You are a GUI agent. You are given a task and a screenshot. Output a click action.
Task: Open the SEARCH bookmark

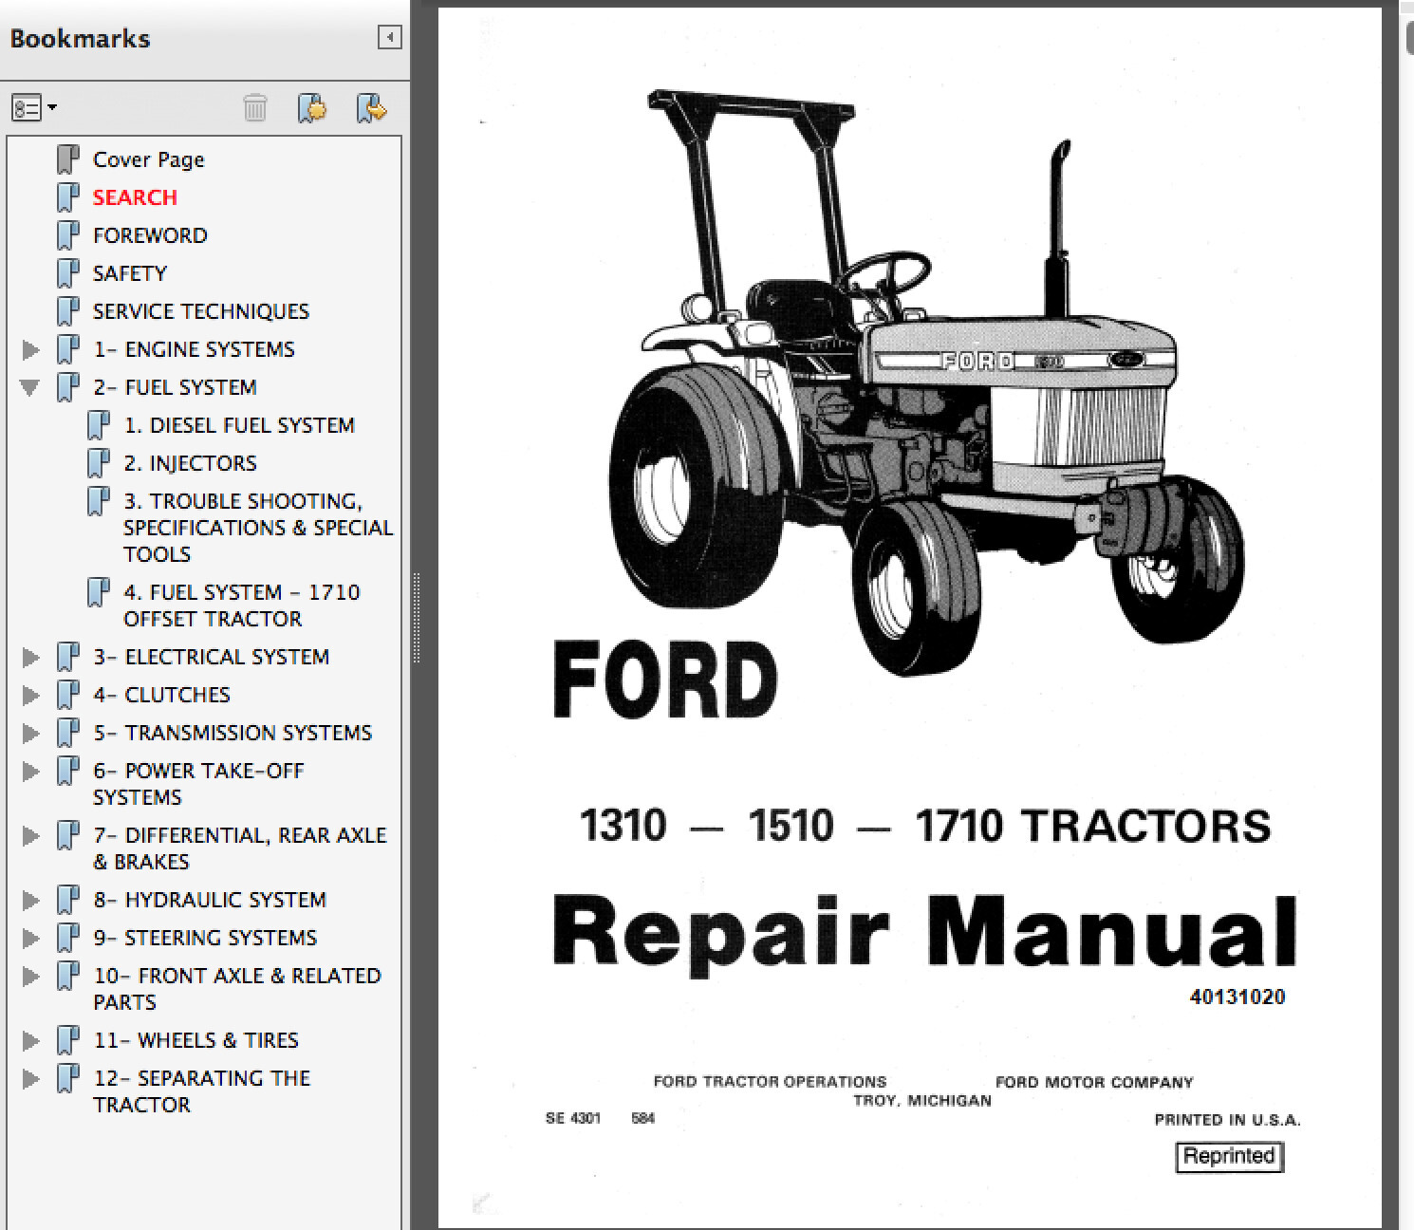click(x=135, y=197)
